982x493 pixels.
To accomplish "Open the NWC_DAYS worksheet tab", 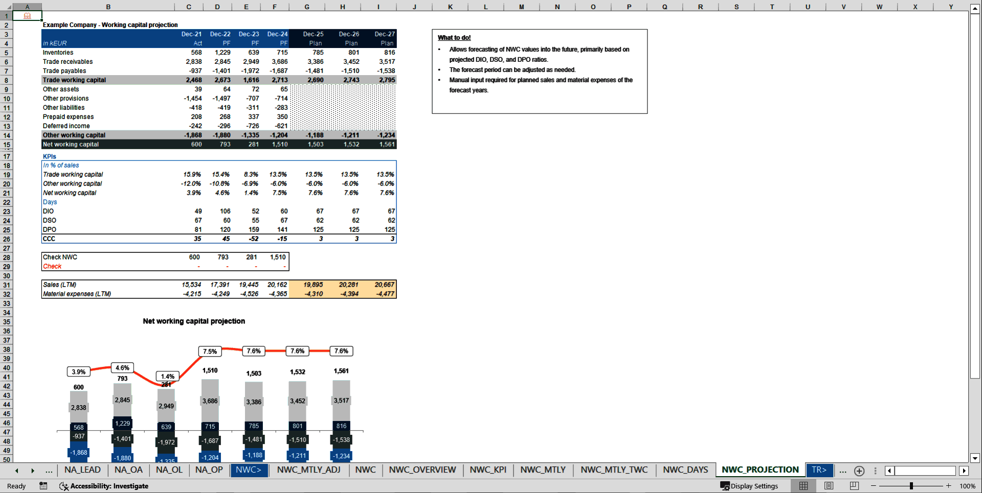I will (x=685, y=470).
